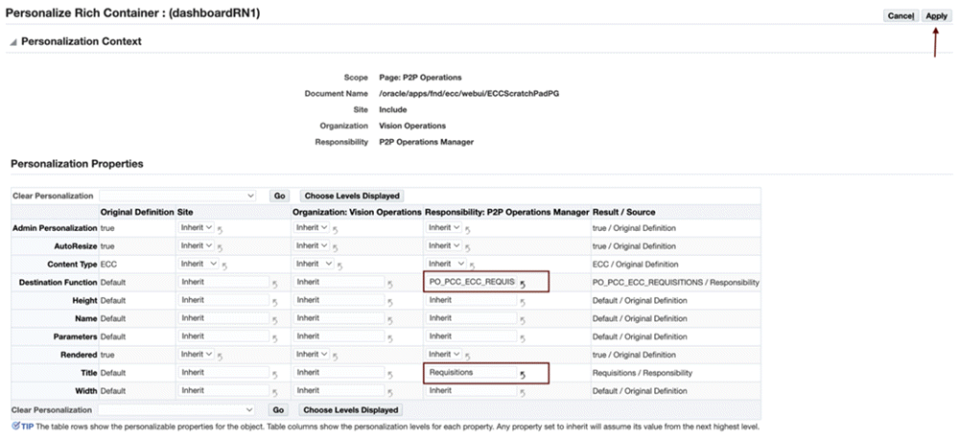Collapse the Personalization Context section

coord(12,41)
